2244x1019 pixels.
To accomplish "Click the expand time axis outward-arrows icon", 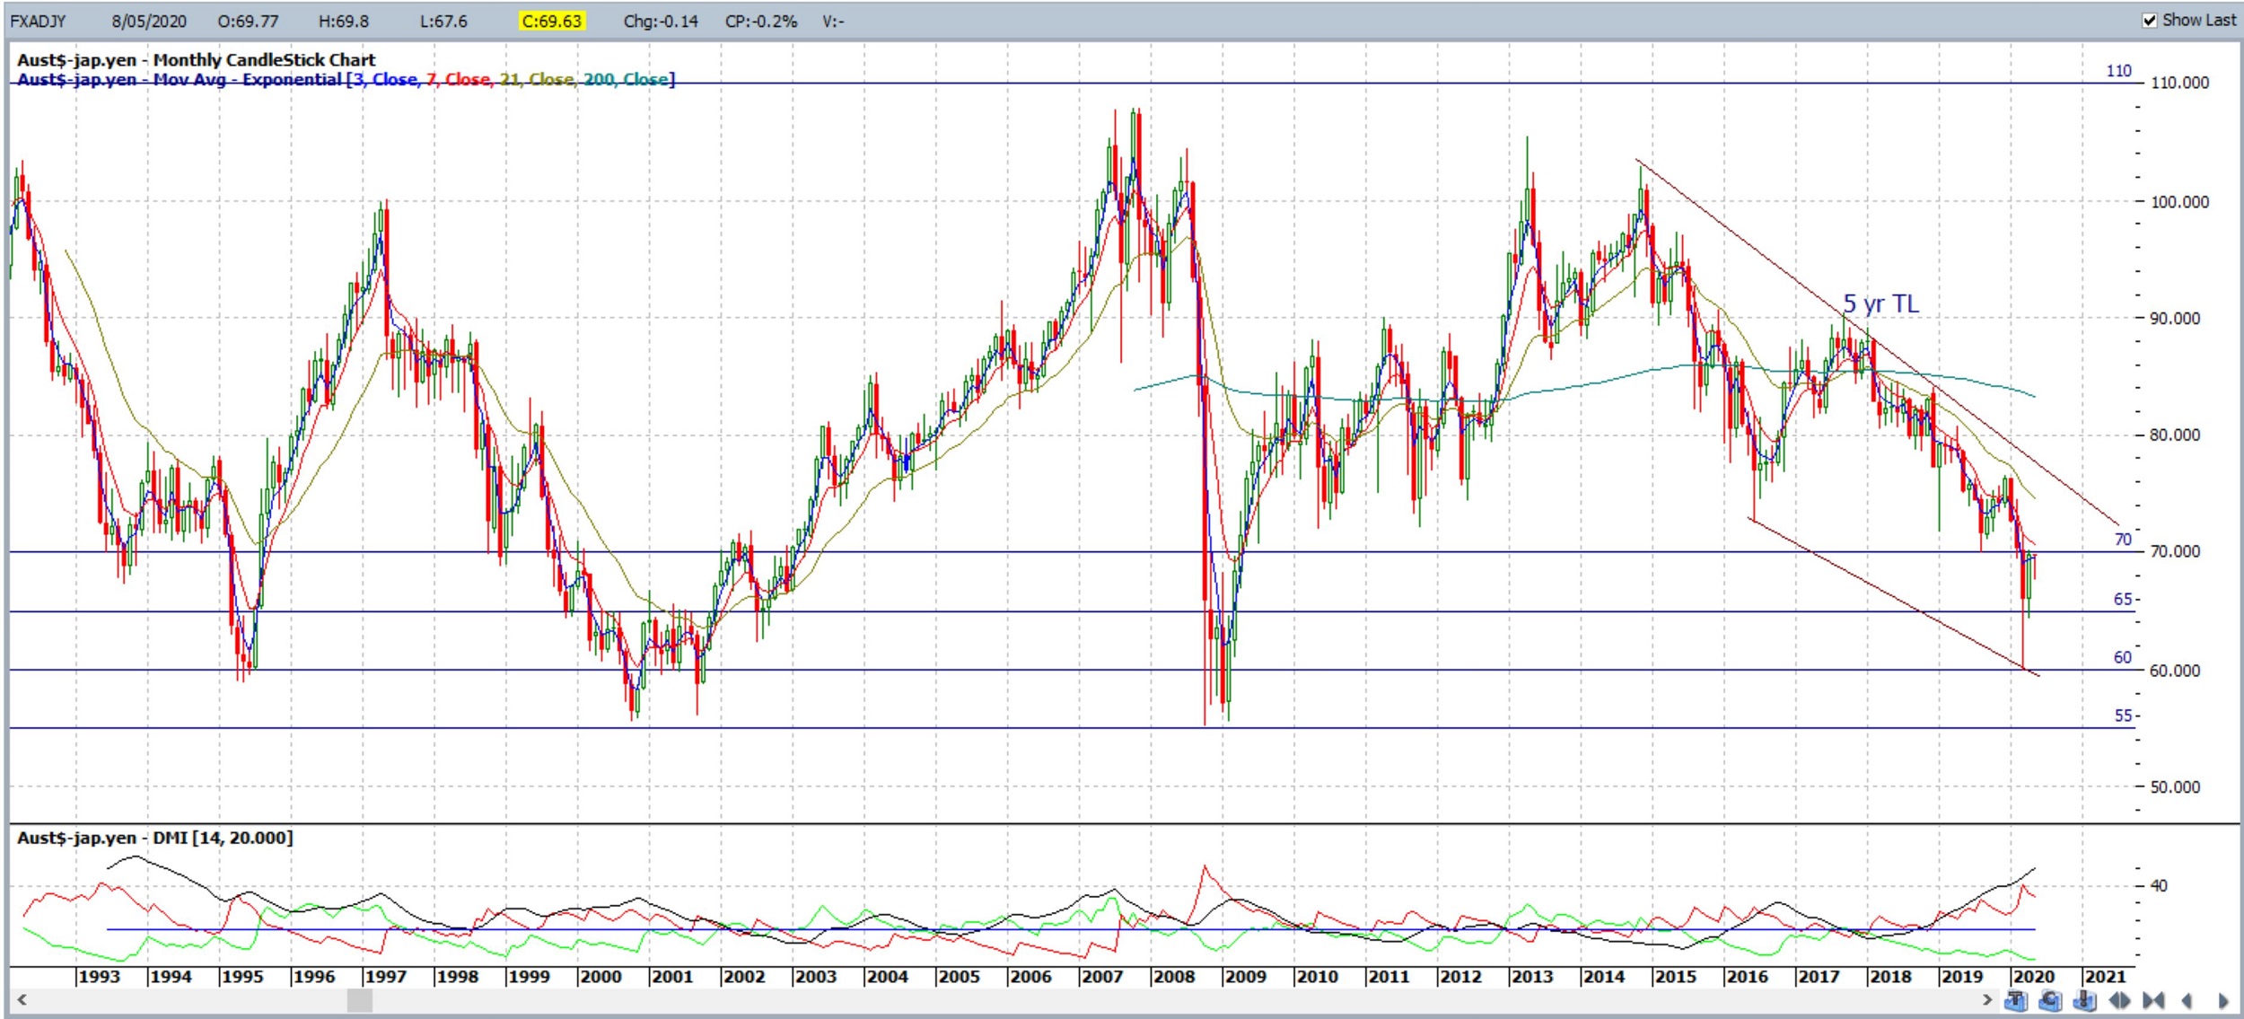I will [x=2119, y=1000].
